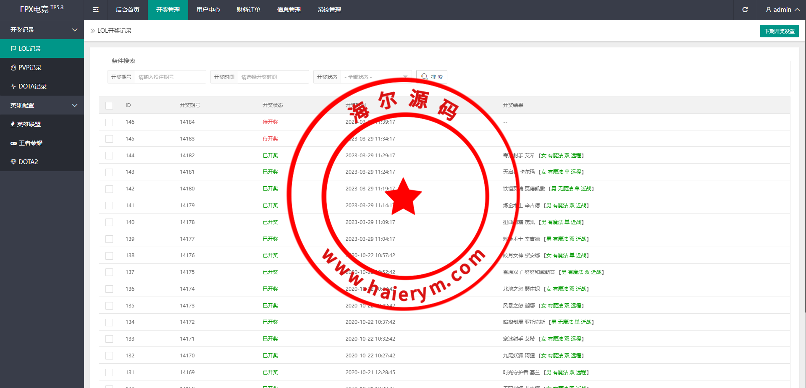This screenshot has width=806, height=388.
Task: Open PVP记录 fire icon item
Action: pyautogui.click(x=13, y=68)
